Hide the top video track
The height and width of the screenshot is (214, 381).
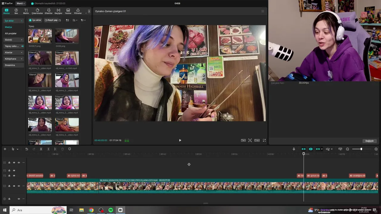(x=14, y=163)
